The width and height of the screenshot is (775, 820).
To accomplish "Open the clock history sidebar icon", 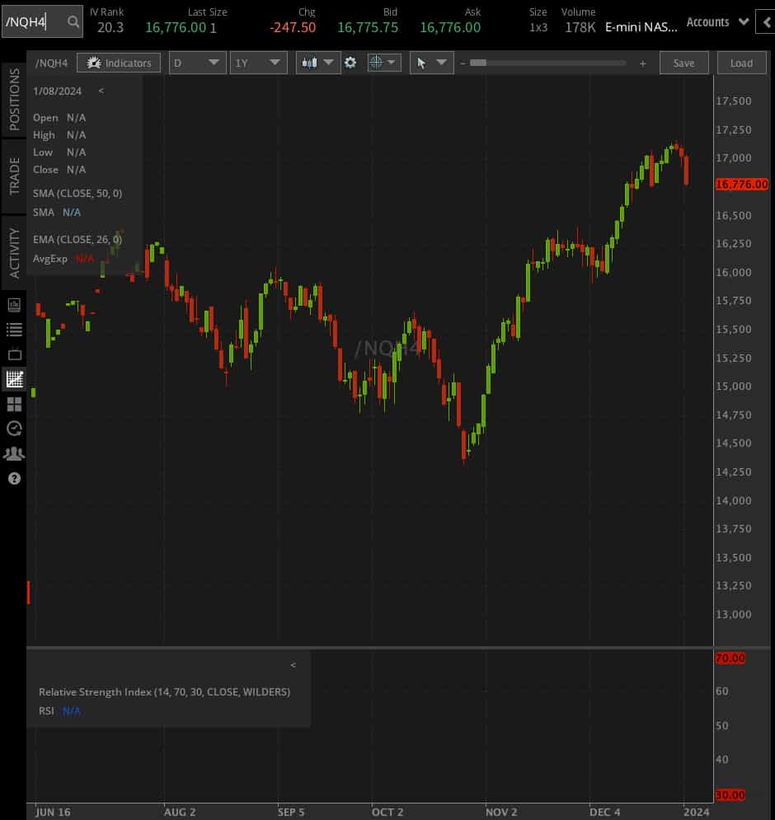I will click(14, 429).
